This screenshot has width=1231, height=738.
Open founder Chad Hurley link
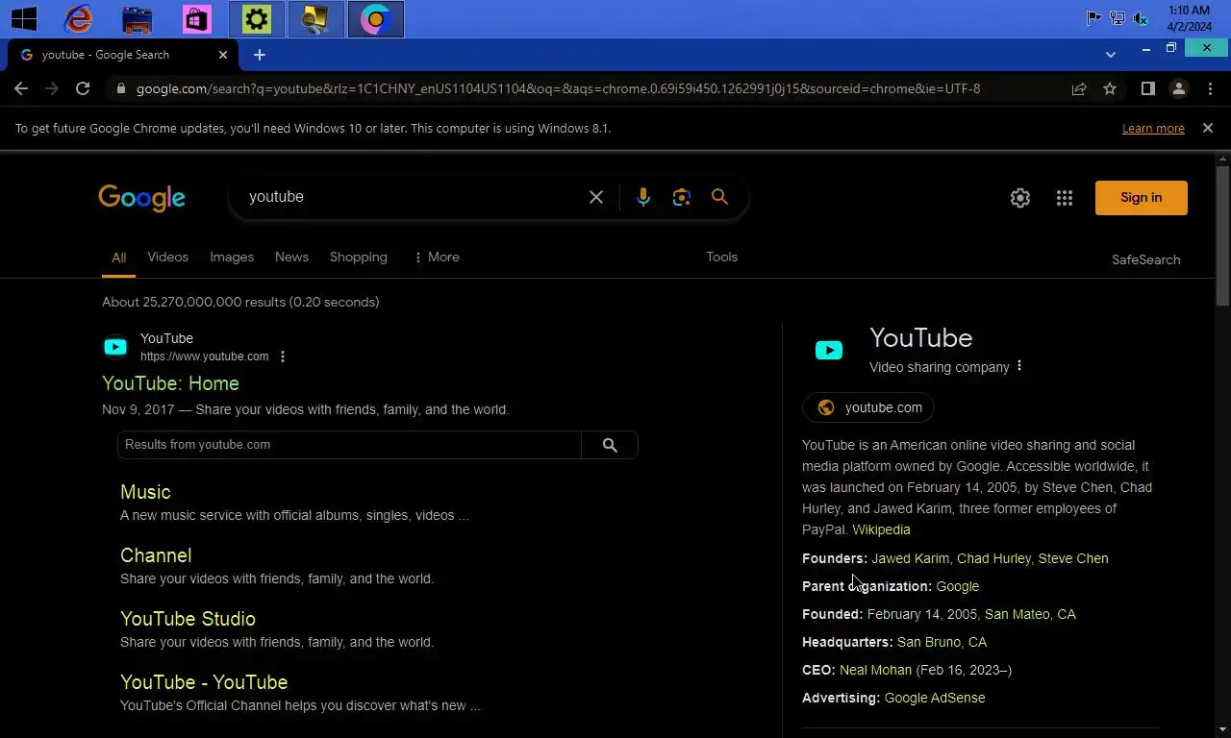coord(993,558)
